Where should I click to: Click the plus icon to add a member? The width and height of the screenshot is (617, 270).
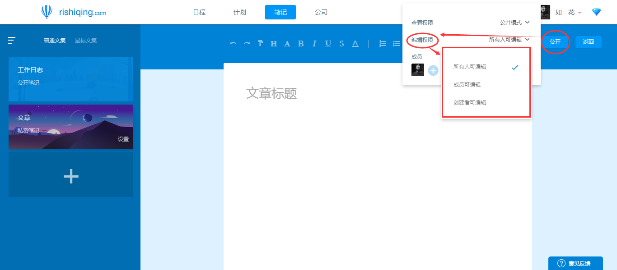pyautogui.click(x=433, y=70)
